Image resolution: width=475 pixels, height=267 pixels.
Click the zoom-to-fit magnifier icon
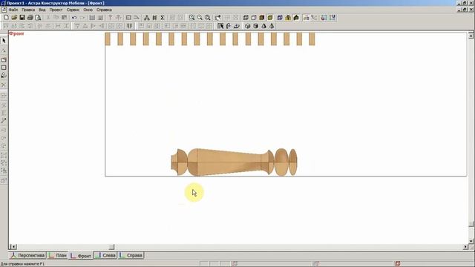208,18
